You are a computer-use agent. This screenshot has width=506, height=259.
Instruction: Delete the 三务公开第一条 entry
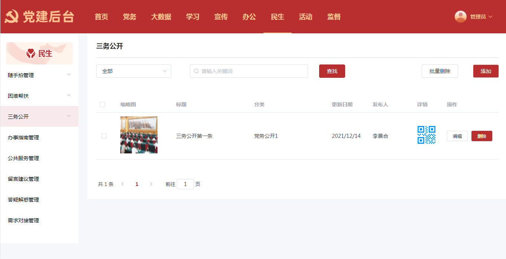click(481, 136)
